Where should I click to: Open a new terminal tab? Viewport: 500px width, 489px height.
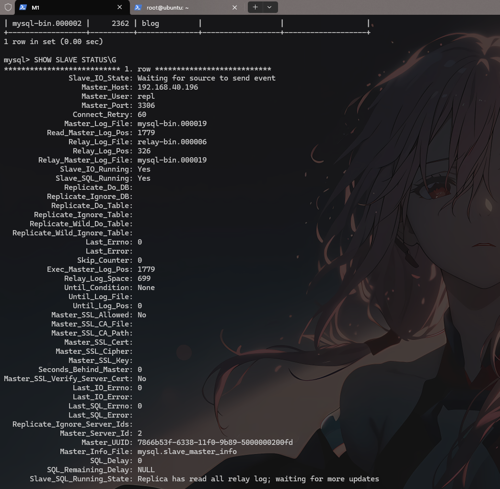[255, 7]
